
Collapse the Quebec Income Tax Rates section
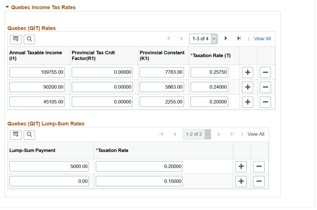[7, 7]
